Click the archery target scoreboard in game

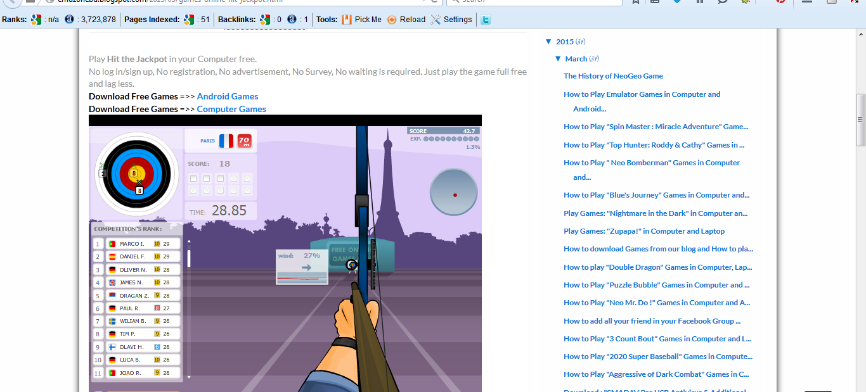(136, 174)
